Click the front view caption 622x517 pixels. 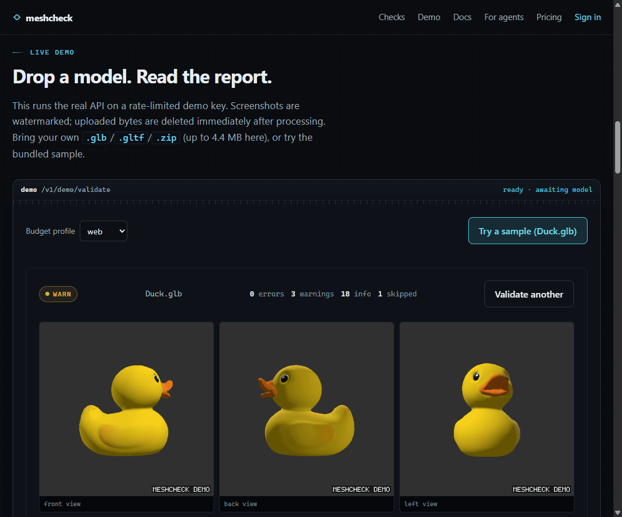point(63,504)
